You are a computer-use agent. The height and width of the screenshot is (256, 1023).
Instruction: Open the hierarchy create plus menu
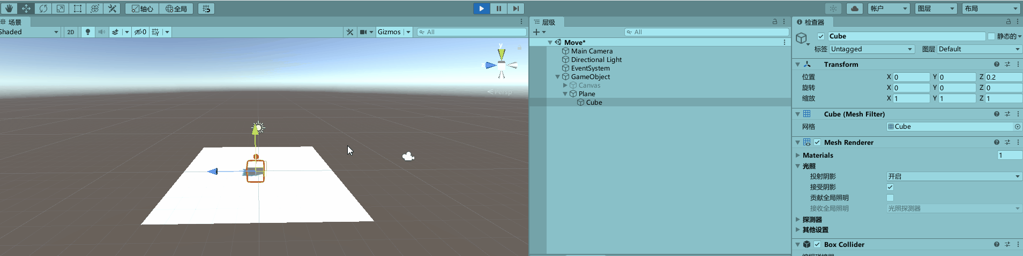pyautogui.click(x=539, y=32)
